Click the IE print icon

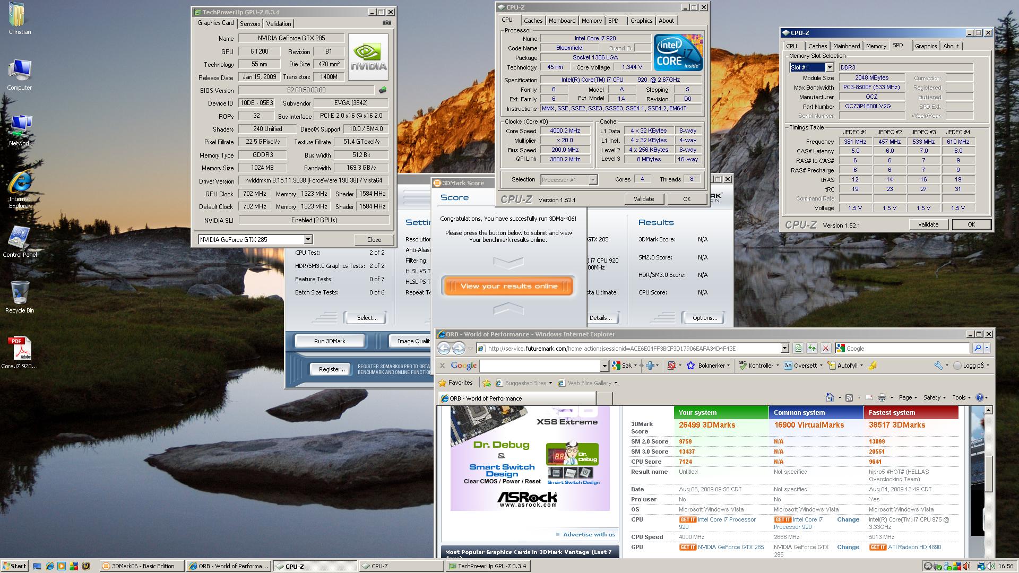tap(882, 397)
